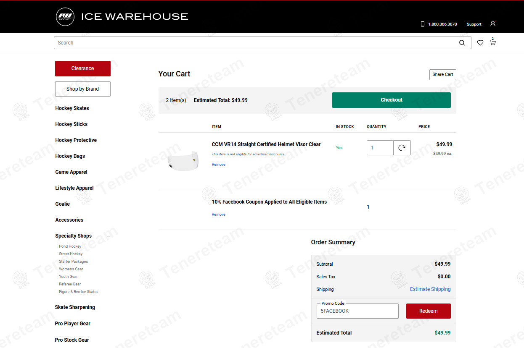Click the CCM visor product thumbnail
The width and height of the screenshot is (524, 348).
pyautogui.click(x=182, y=160)
